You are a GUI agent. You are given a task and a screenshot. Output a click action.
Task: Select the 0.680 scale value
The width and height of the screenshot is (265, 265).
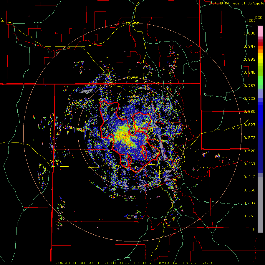pyautogui.click(x=249, y=112)
